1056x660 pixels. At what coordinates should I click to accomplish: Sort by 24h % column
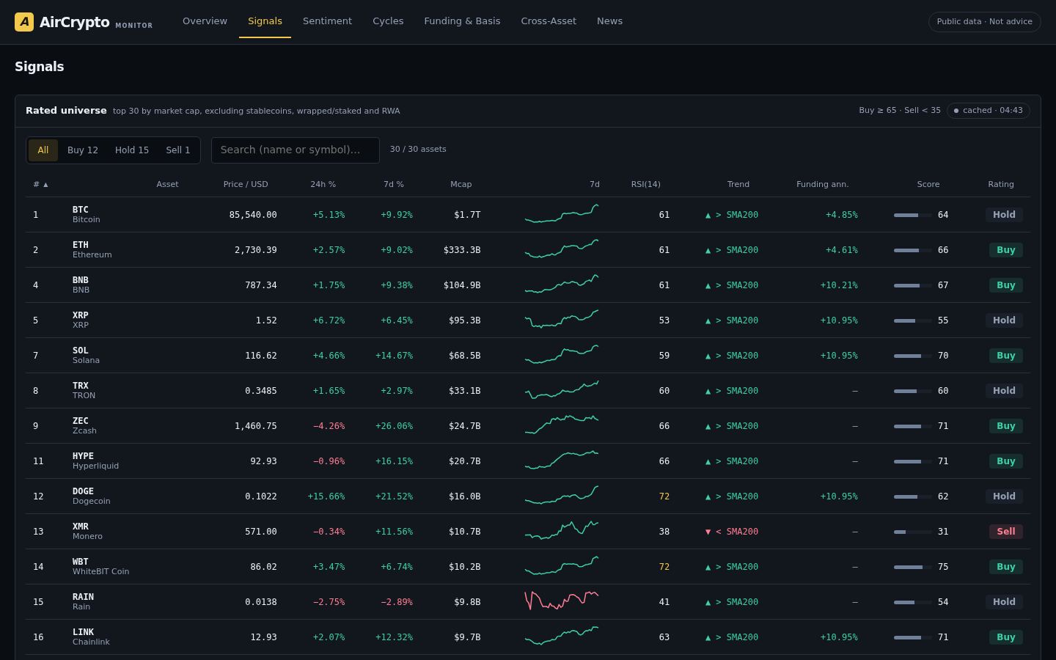click(x=323, y=184)
